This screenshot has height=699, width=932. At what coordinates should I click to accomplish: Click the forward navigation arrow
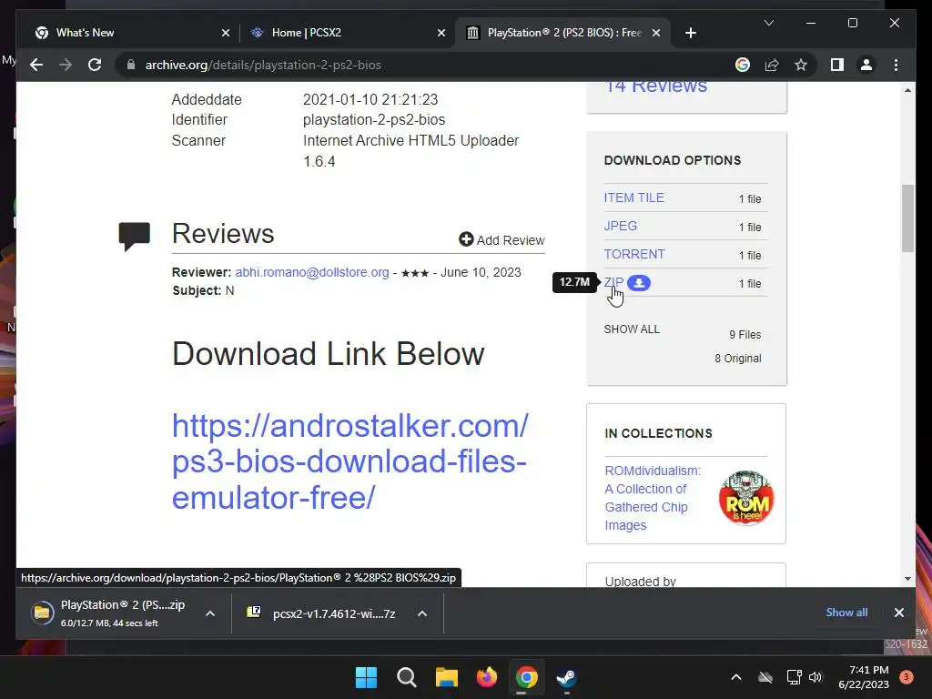pyautogui.click(x=66, y=65)
